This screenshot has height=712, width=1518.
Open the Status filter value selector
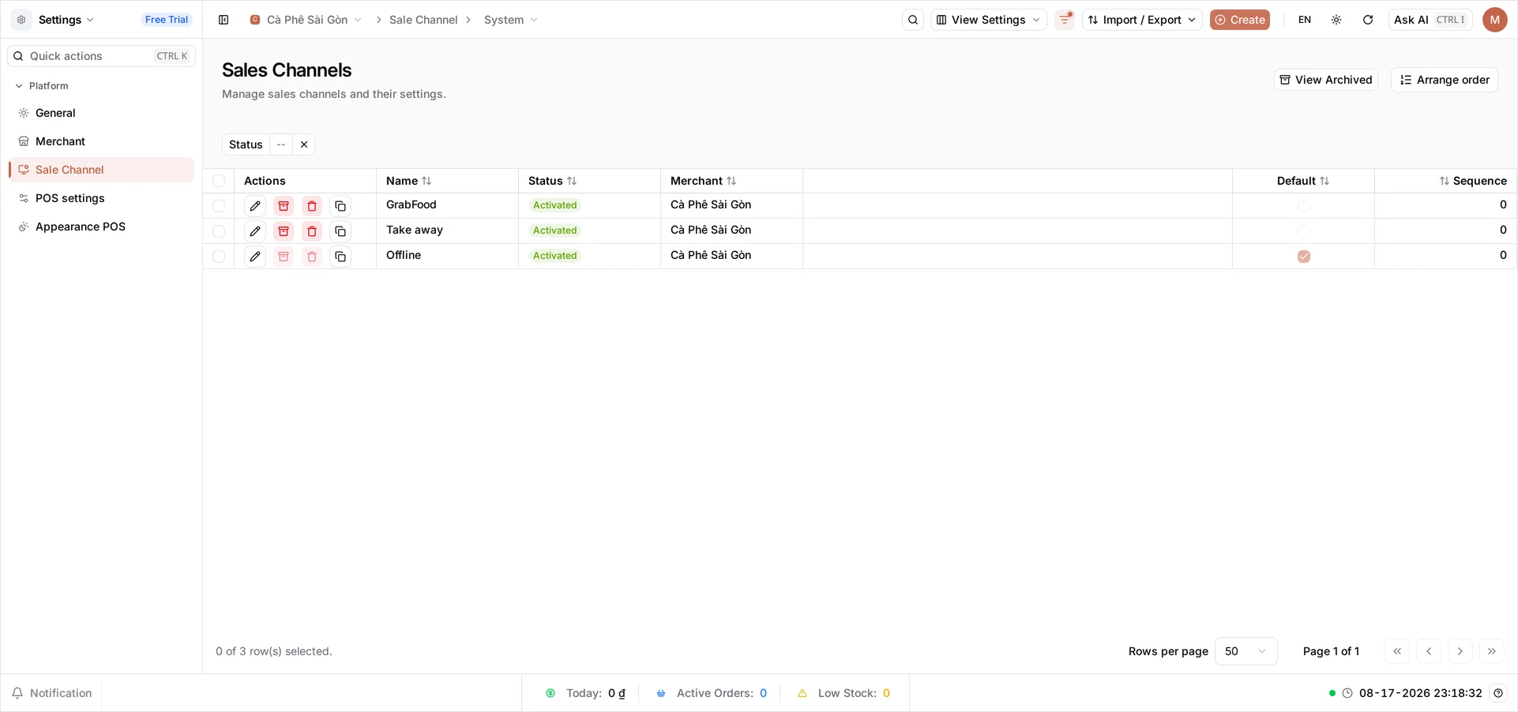(x=281, y=144)
